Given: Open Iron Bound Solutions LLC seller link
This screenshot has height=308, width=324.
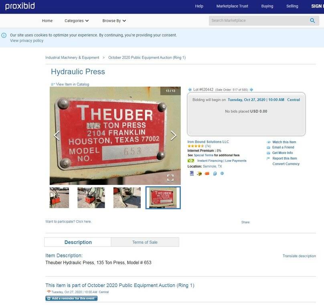Looking at the screenshot, I should tap(208, 142).
